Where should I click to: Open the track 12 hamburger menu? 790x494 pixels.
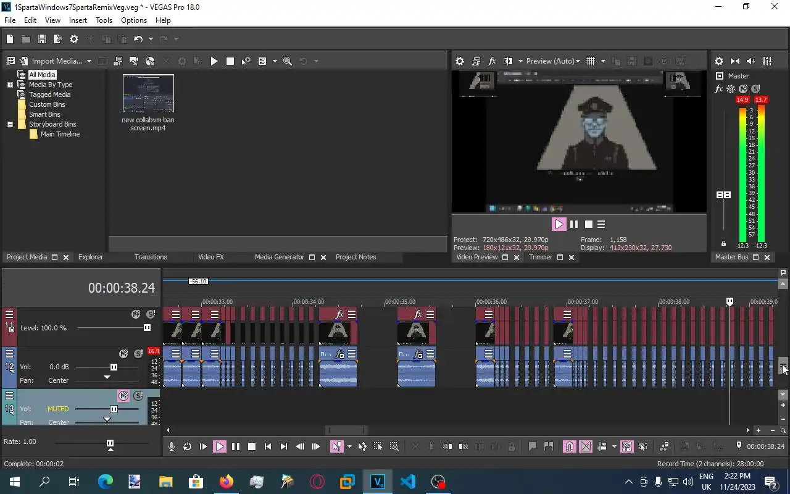9,354
